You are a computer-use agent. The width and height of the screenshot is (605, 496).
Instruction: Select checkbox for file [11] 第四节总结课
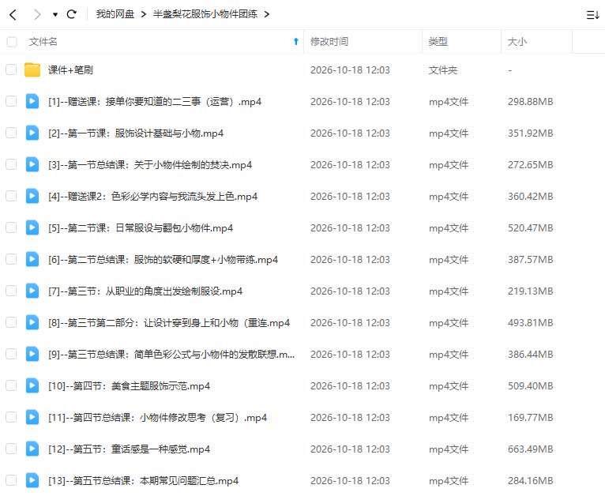point(11,418)
